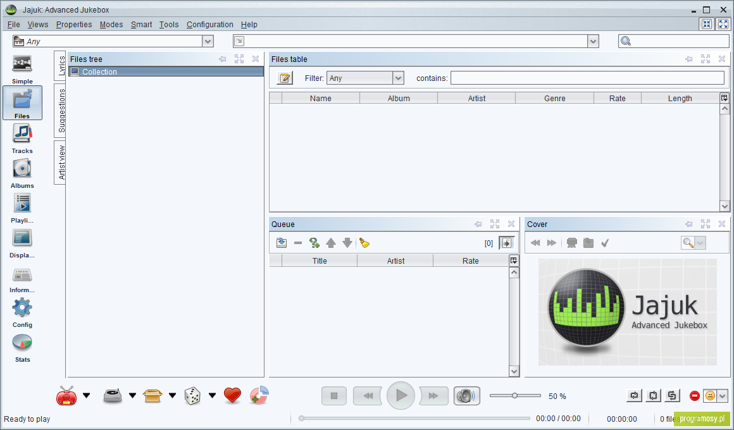Click the delete cover icon
734x430 pixels.
571,243
